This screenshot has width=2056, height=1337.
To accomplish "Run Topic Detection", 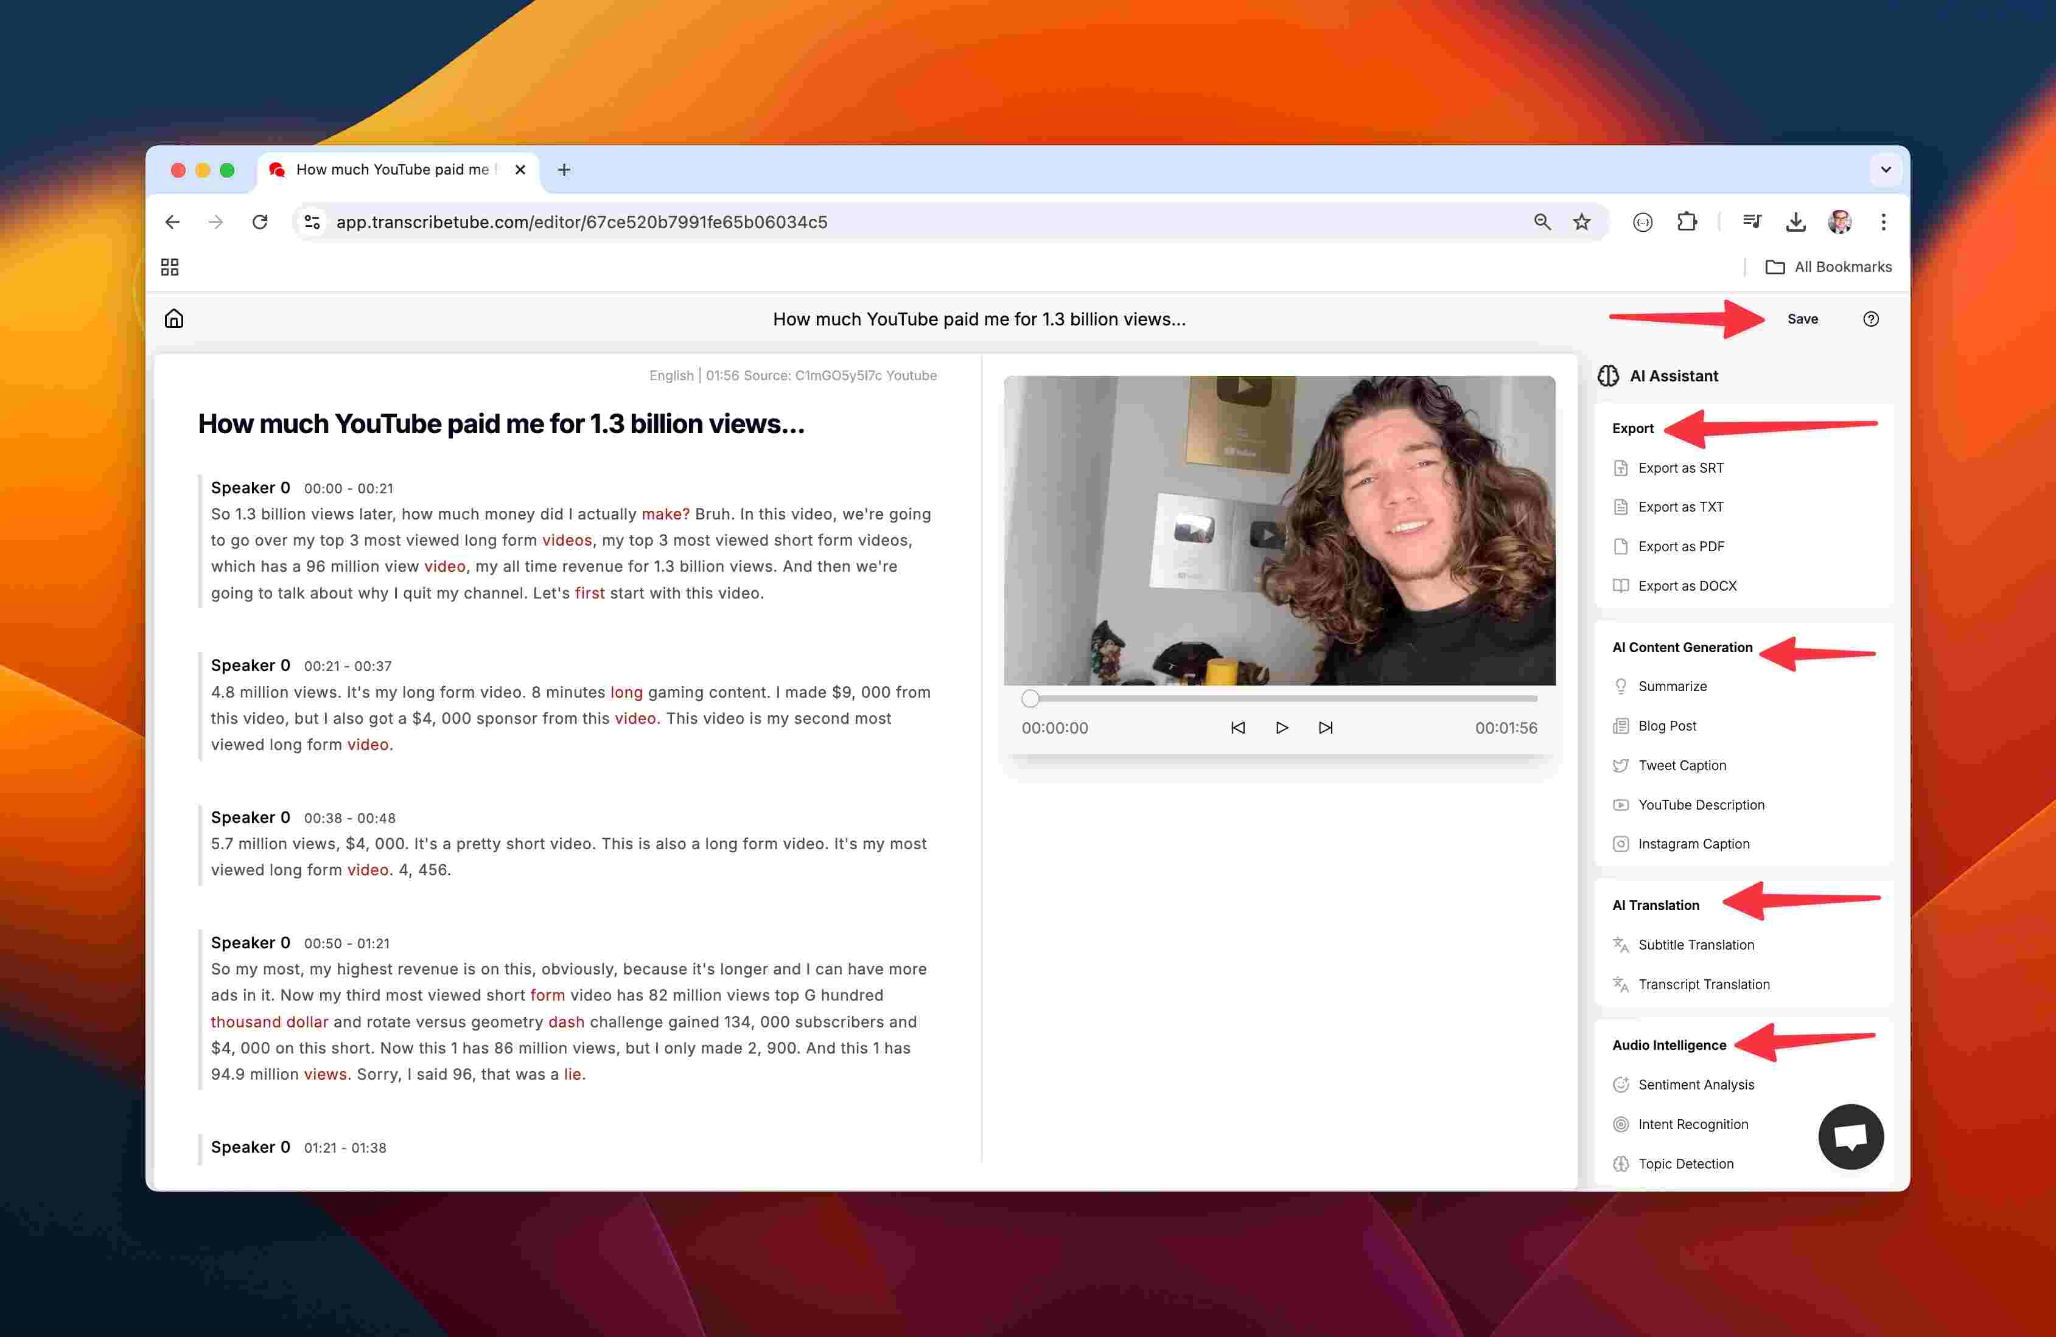I will click(x=1685, y=1164).
